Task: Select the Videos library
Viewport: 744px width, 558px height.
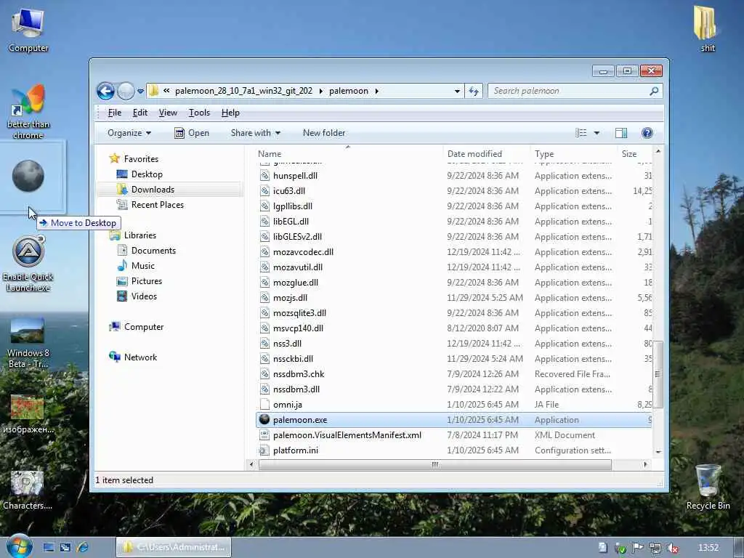Action: (144, 296)
